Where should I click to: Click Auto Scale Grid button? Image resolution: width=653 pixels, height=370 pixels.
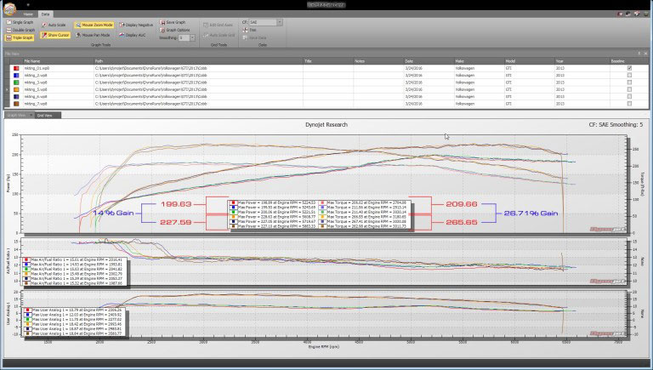click(219, 35)
